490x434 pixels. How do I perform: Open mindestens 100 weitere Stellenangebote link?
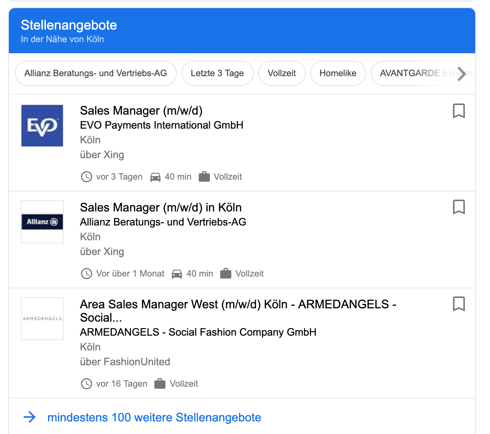[154, 417]
